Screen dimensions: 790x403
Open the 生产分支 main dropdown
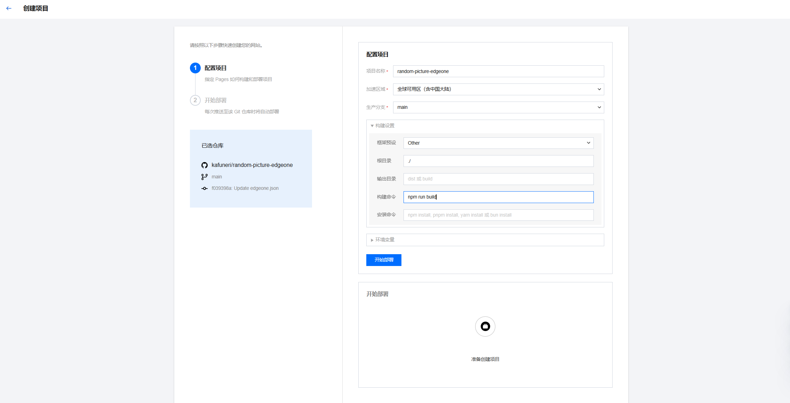[x=498, y=107]
